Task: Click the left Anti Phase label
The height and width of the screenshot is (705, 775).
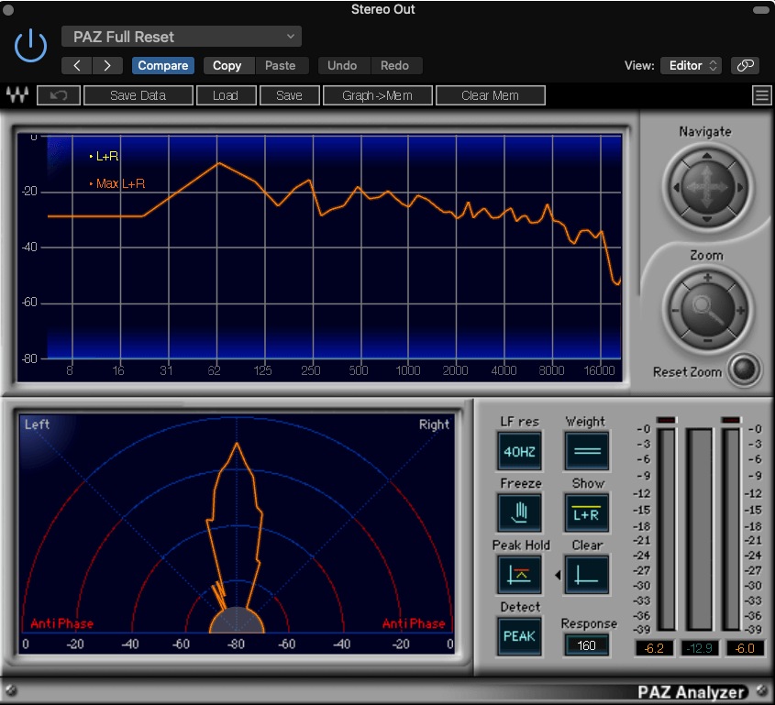Action: pos(61,623)
